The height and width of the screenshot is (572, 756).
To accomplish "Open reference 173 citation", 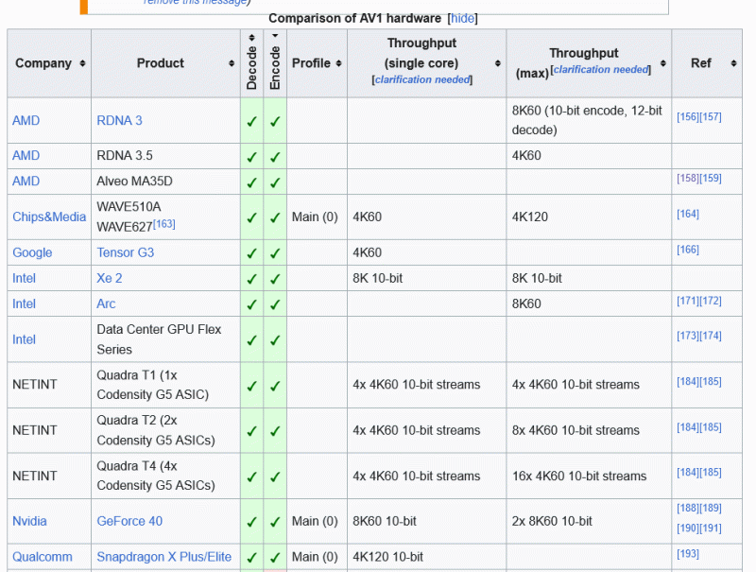I will click(x=688, y=336).
